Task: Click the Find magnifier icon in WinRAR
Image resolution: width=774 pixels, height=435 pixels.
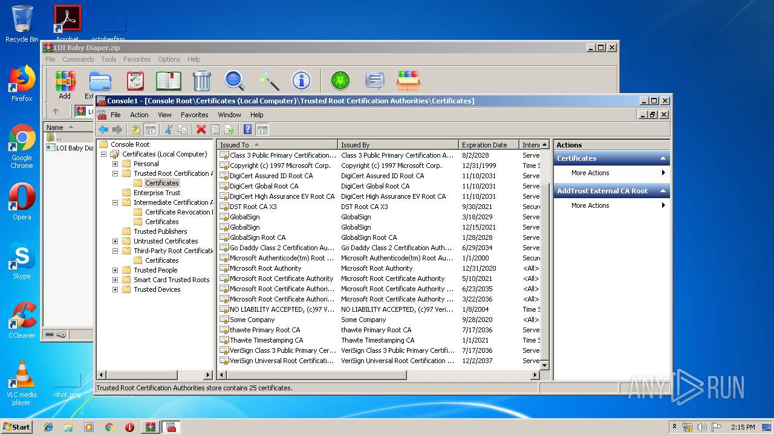Action: pos(235,80)
